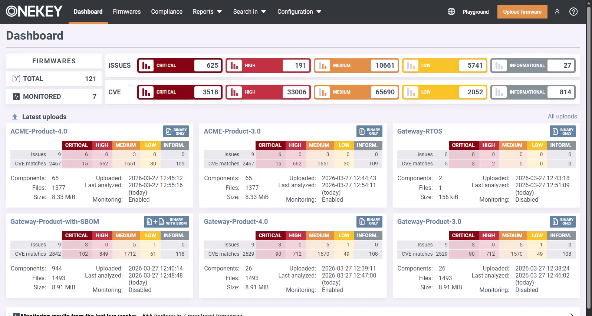The width and height of the screenshot is (592, 316).
Task: Open the Compliance tab
Action: (x=167, y=12)
